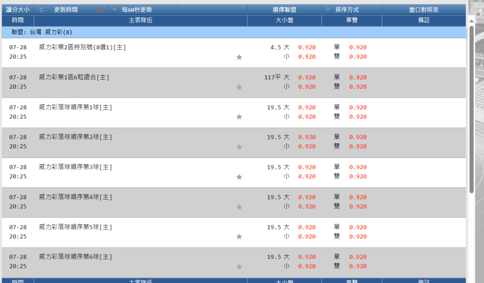Open the 盤口對照表 reference table

click(x=424, y=10)
